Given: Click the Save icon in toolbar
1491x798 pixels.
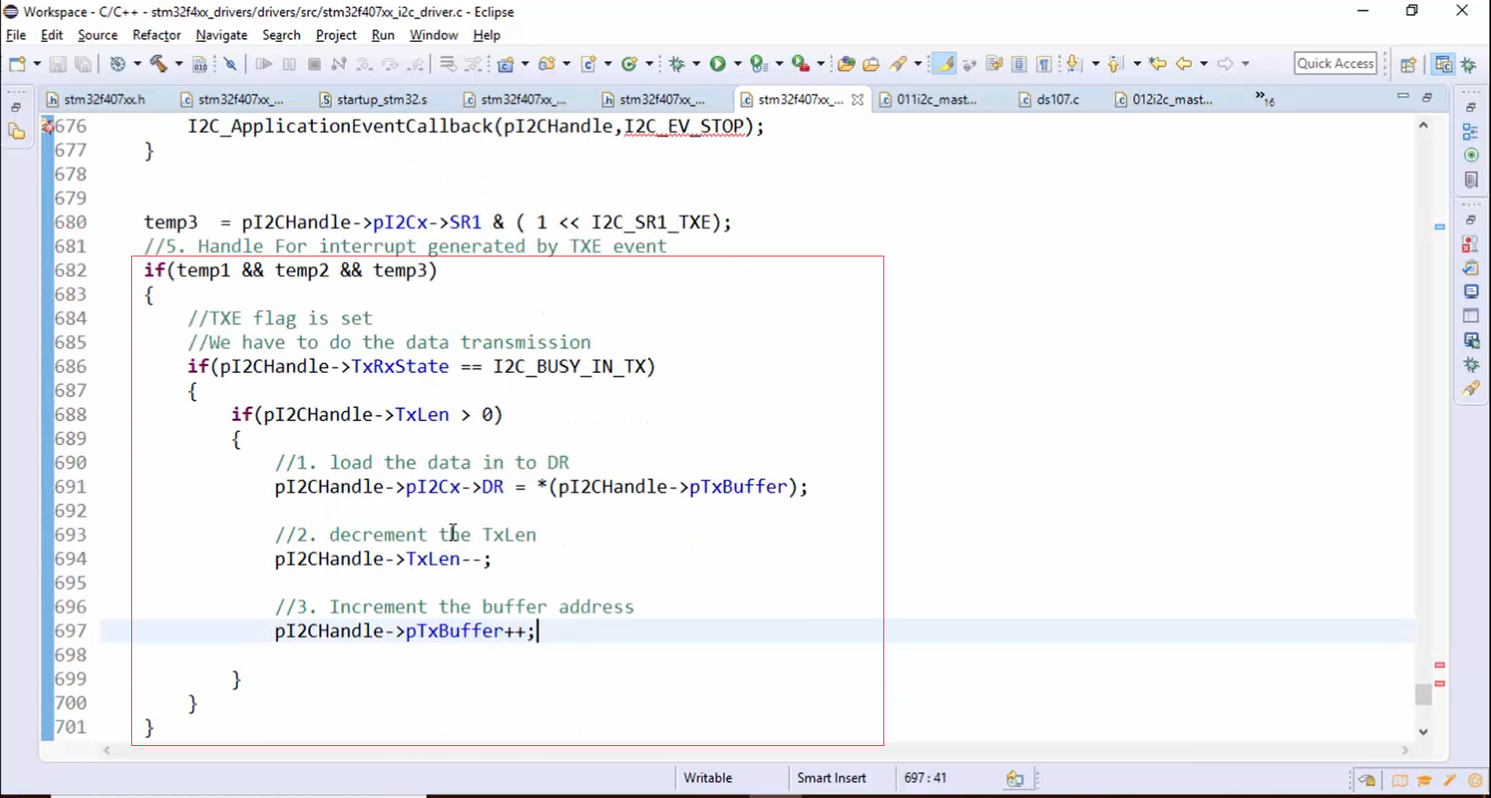Looking at the screenshot, I should pos(57,64).
